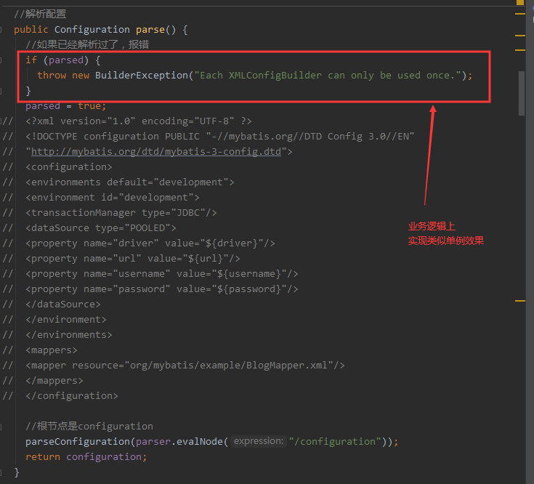Open the mybatis-3-config.dtd URL link
534x484 pixels.
pyautogui.click(x=156, y=152)
